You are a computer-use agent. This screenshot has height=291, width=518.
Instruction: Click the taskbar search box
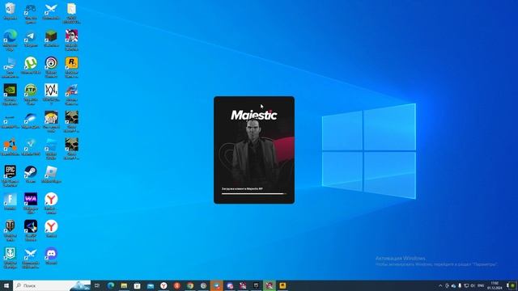click(x=52, y=285)
